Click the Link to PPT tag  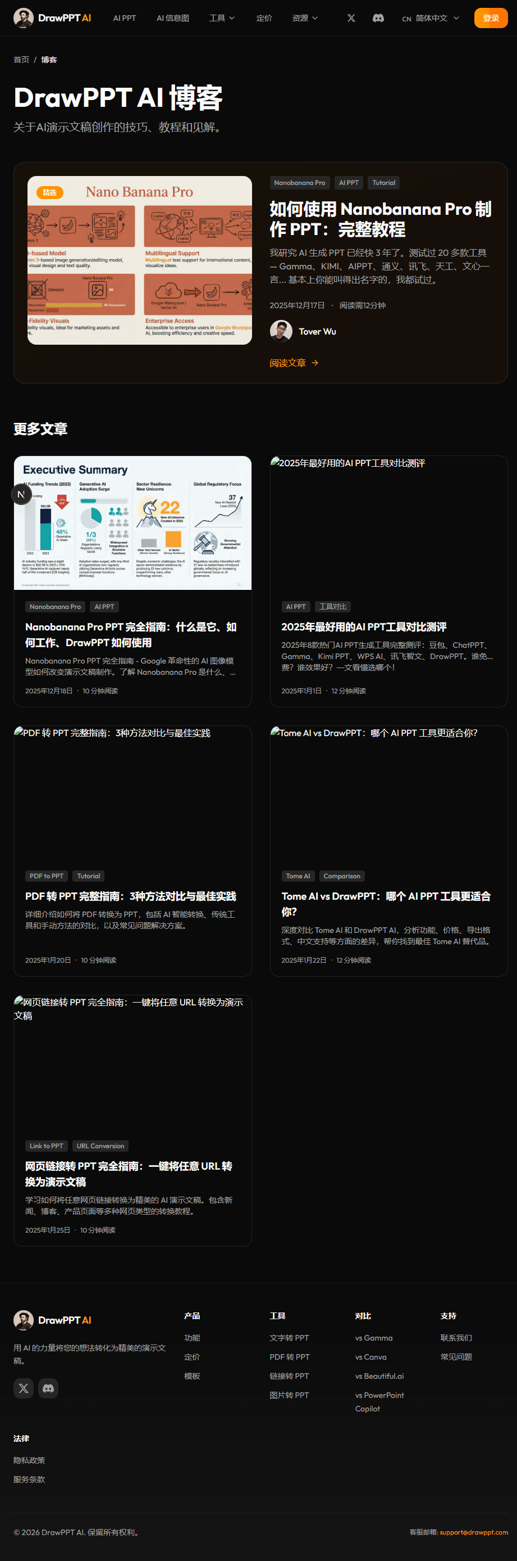coord(47,1145)
